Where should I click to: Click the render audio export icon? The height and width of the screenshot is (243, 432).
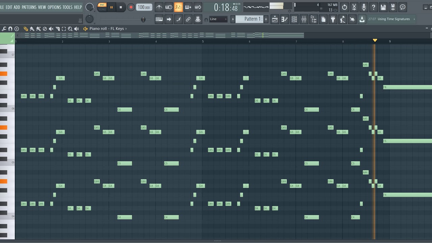point(393,7)
